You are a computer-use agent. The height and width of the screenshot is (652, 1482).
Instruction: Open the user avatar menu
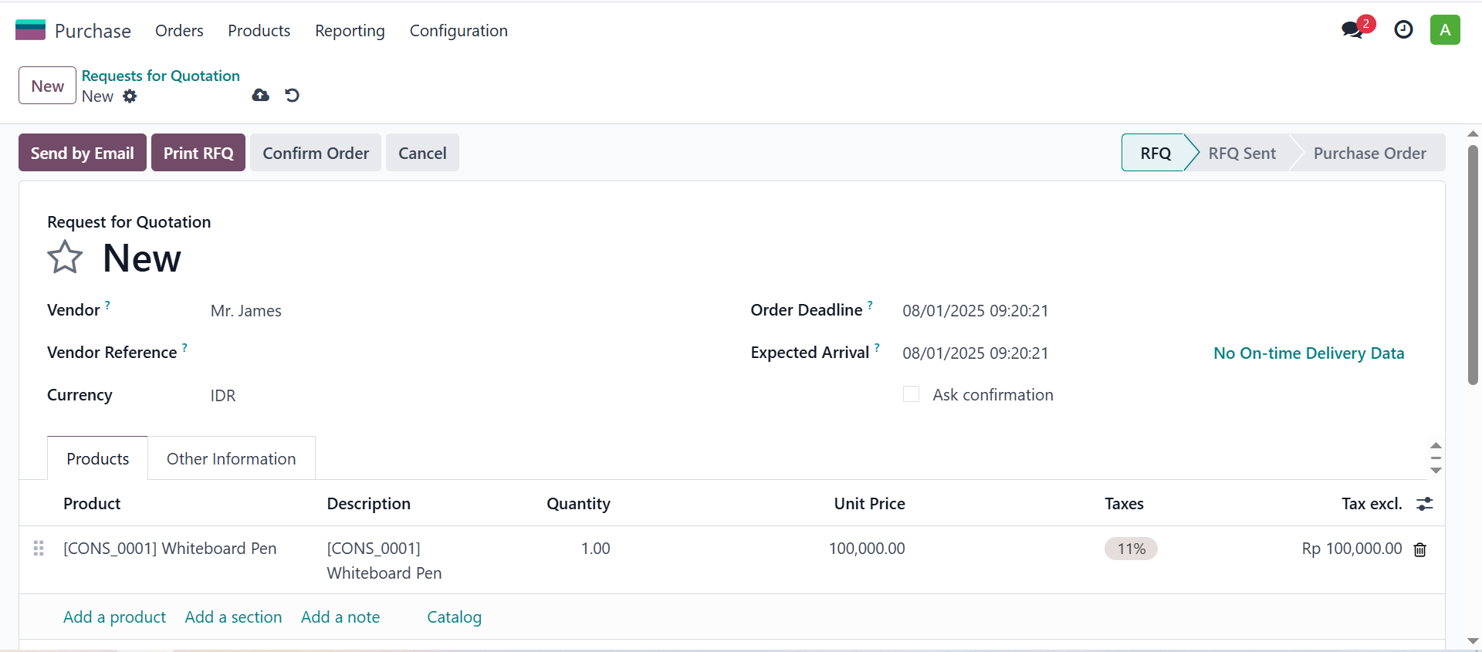pos(1445,30)
